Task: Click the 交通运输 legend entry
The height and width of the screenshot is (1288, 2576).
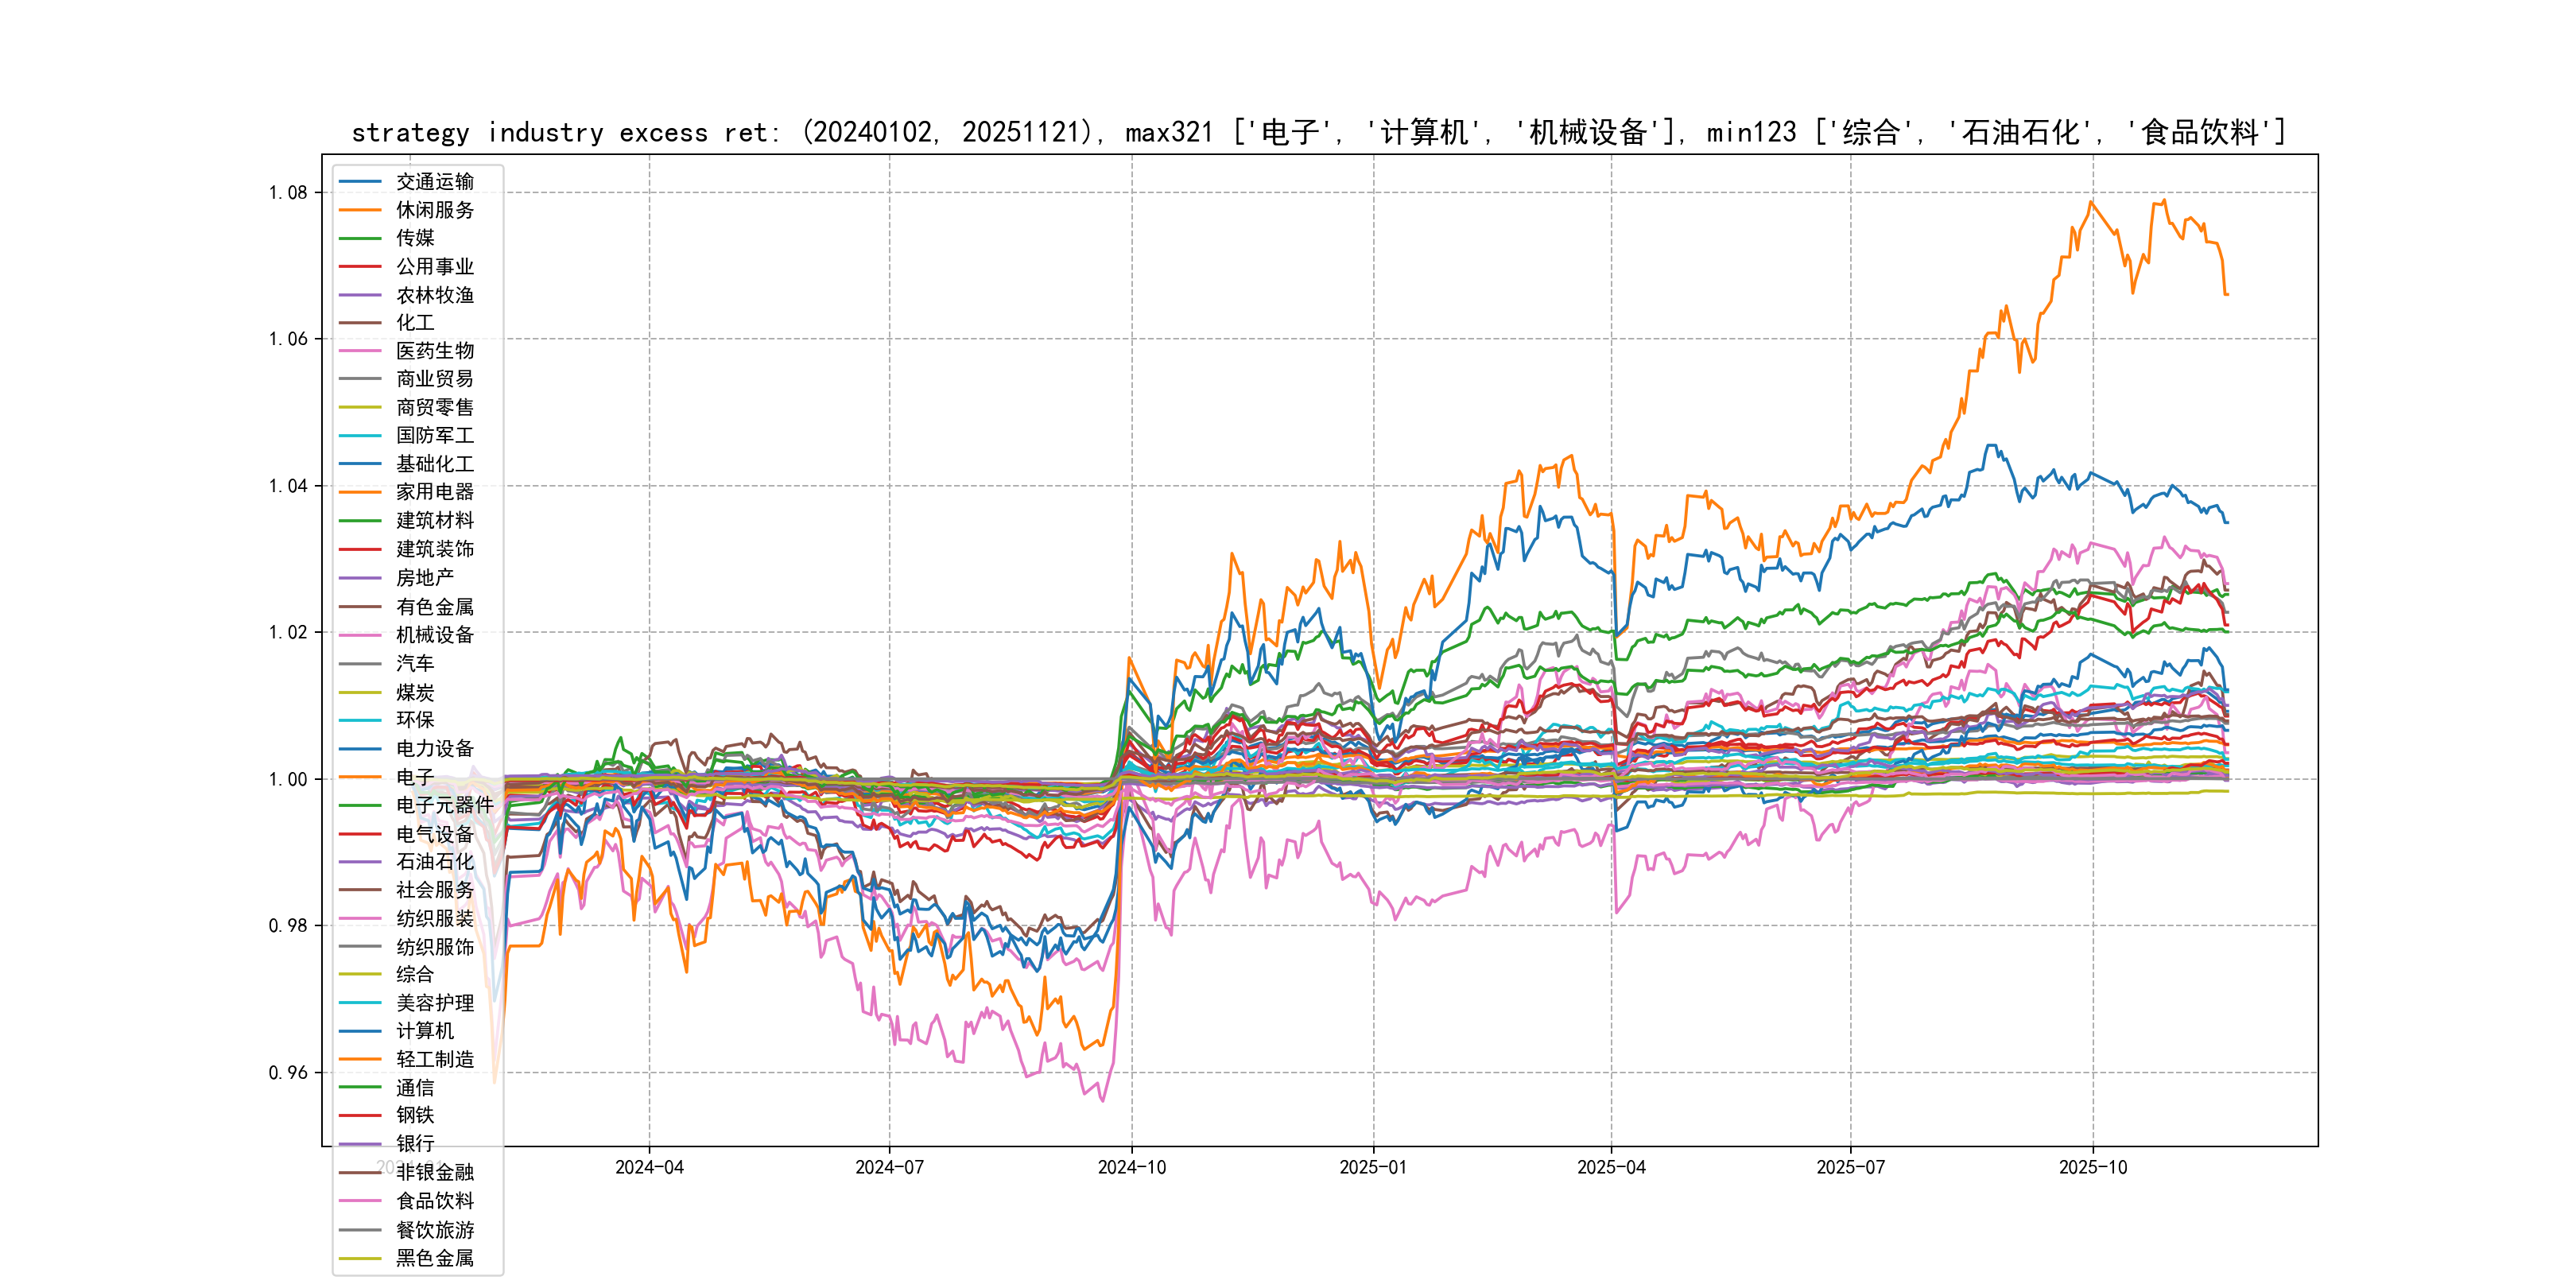Action: pos(434,181)
